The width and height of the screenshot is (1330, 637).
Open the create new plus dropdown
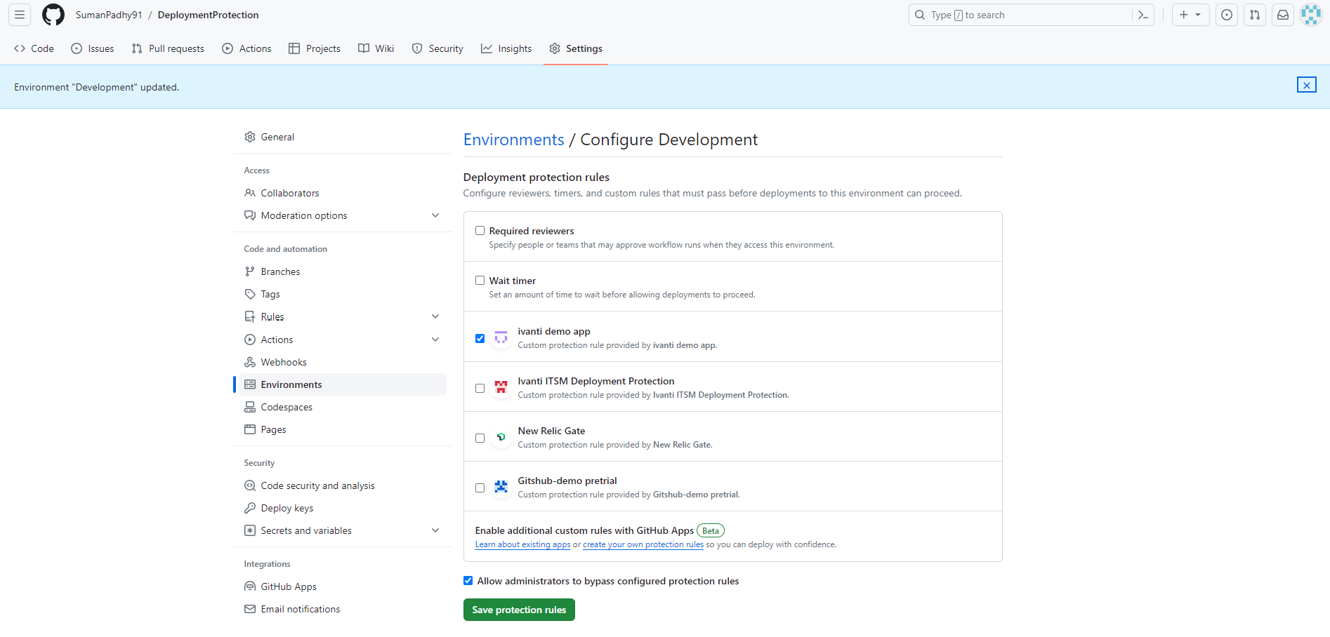(x=1190, y=15)
